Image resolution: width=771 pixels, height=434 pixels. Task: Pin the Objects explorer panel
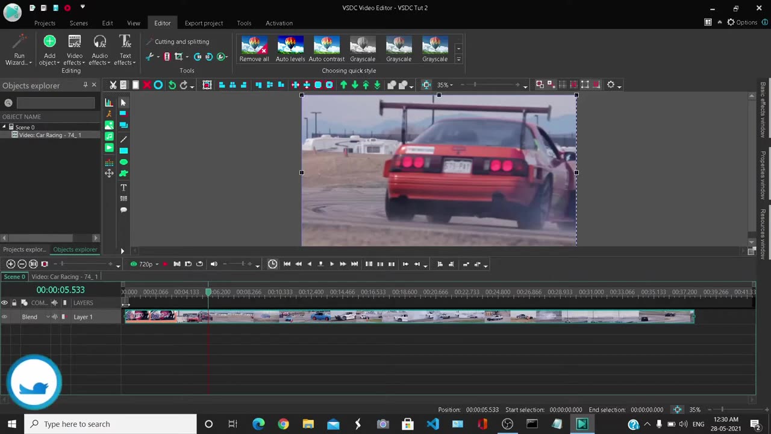click(x=85, y=85)
